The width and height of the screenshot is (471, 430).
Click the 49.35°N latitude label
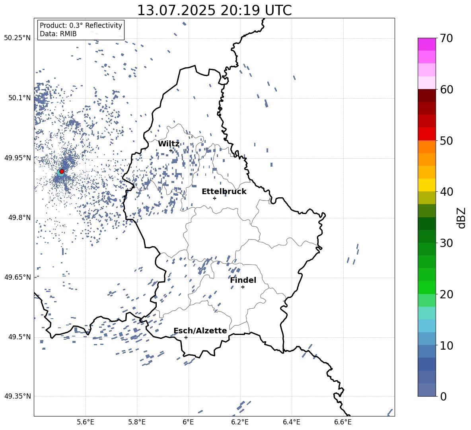coord(18,396)
